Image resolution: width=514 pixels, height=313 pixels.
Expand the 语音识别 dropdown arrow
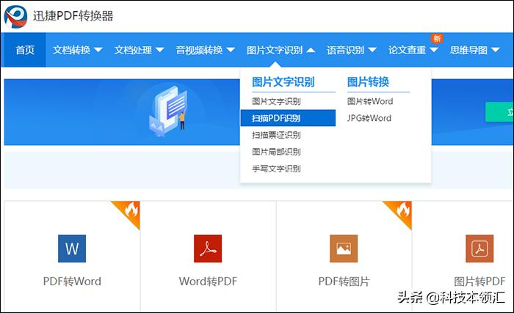click(x=372, y=50)
